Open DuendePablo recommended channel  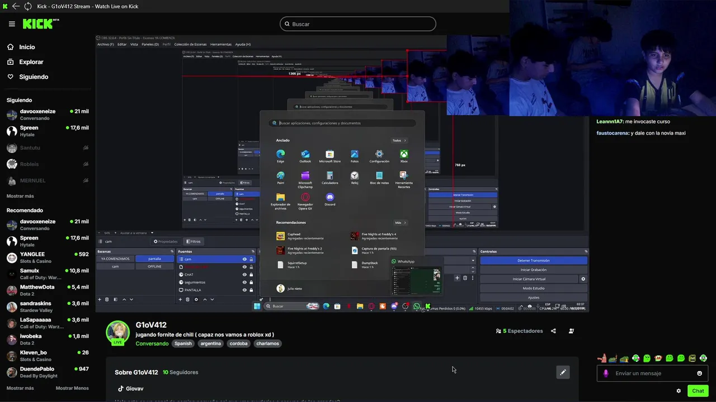[x=47, y=372]
